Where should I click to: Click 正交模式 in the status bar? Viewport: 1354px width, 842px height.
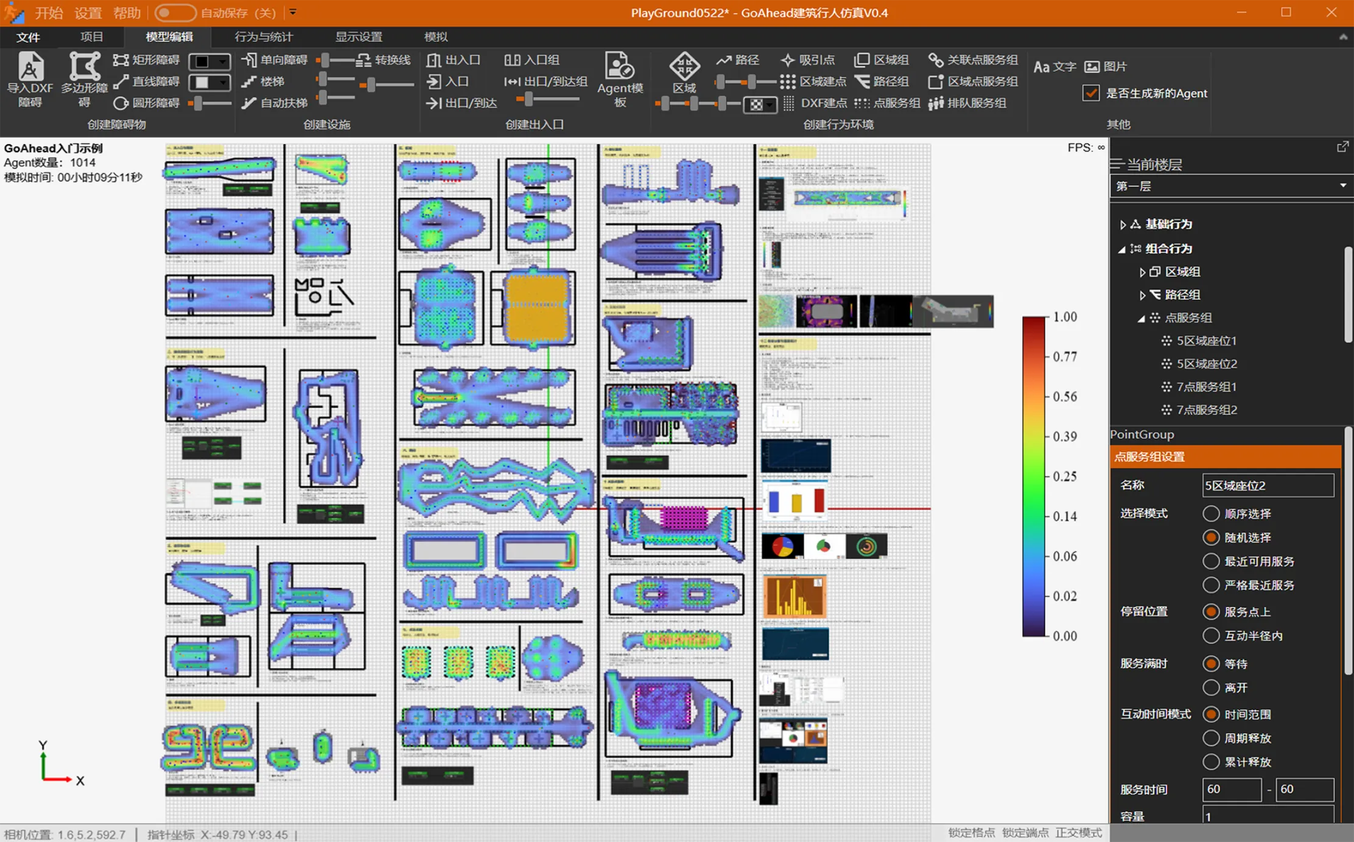point(1078,833)
